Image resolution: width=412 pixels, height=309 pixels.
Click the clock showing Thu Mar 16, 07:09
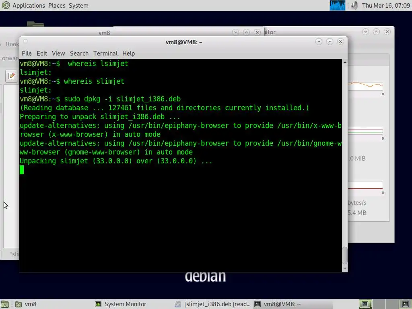[386, 6]
